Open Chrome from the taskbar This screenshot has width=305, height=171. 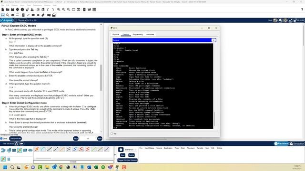pos(61,167)
